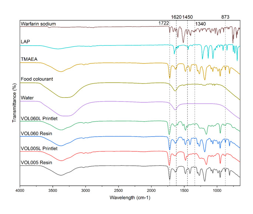
Task: Click the 873 peak annotation
Action: 225,17
